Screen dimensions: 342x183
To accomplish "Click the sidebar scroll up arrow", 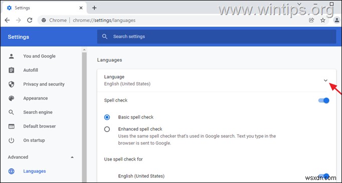I will (x=84, y=50).
